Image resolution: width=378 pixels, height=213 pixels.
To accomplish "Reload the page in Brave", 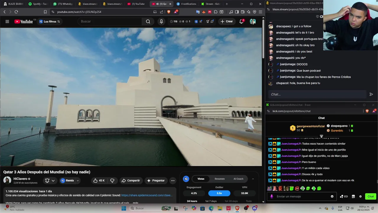I will click(x=16, y=12).
